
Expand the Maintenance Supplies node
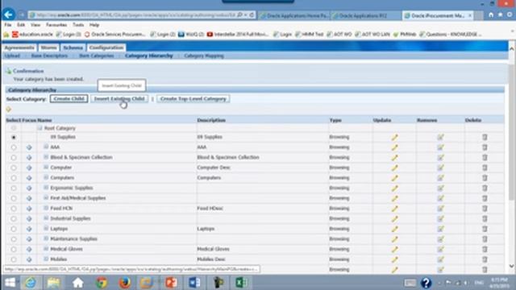click(46, 238)
